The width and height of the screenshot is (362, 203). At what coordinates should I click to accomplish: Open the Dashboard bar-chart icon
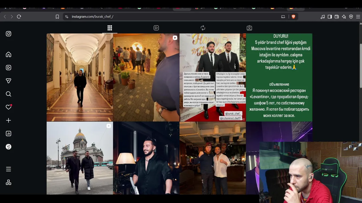coord(8,134)
